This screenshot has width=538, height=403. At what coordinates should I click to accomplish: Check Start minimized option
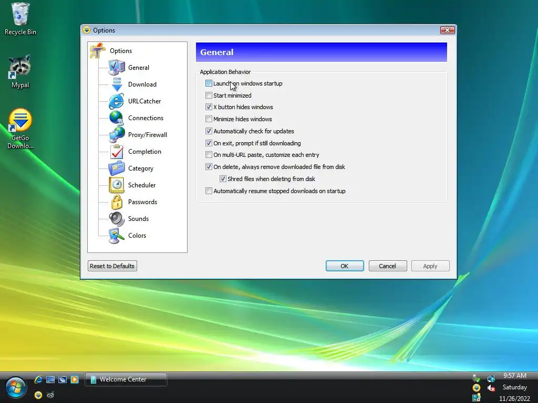tap(209, 96)
